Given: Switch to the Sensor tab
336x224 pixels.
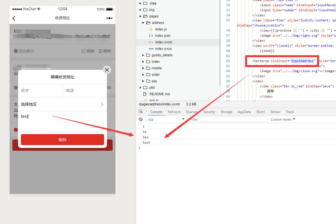Looking at the screenshot, I should pos(275,112).
